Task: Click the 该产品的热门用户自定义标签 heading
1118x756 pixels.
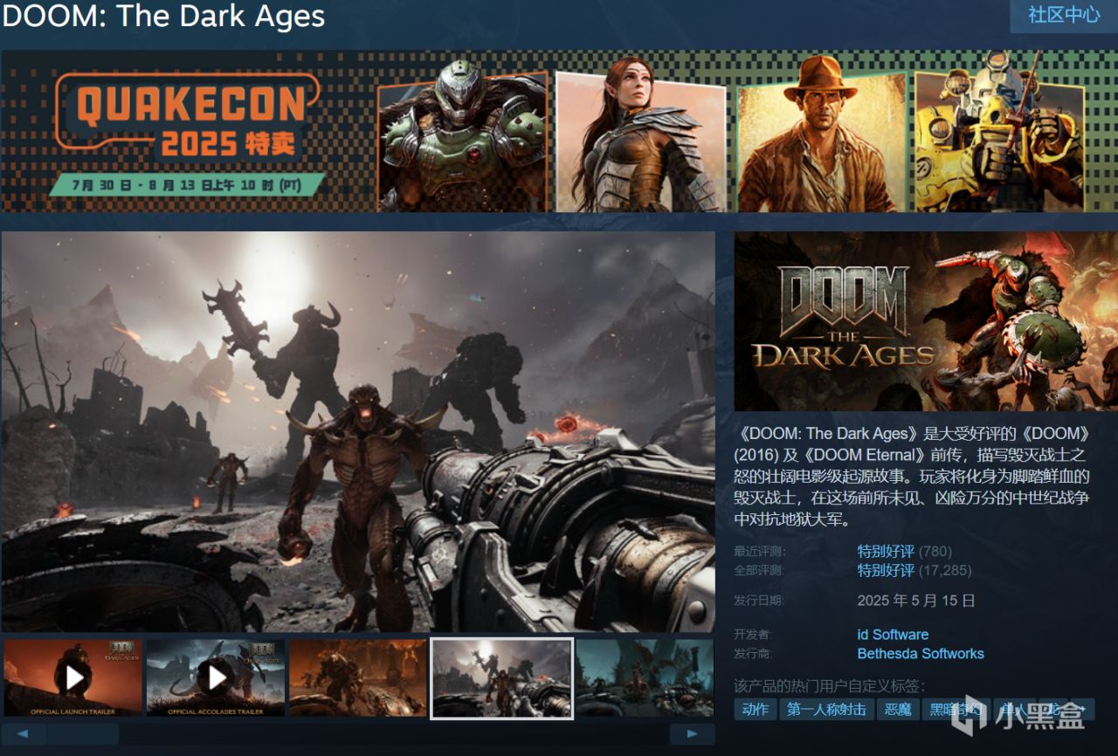Action: 829,685
